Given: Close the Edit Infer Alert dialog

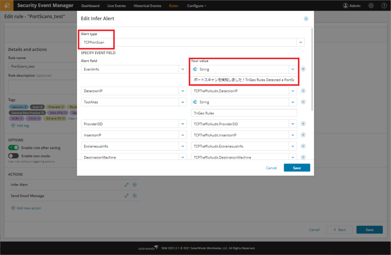Looking at the screenshot, I should pyautogui.click(x=306, y=19).
